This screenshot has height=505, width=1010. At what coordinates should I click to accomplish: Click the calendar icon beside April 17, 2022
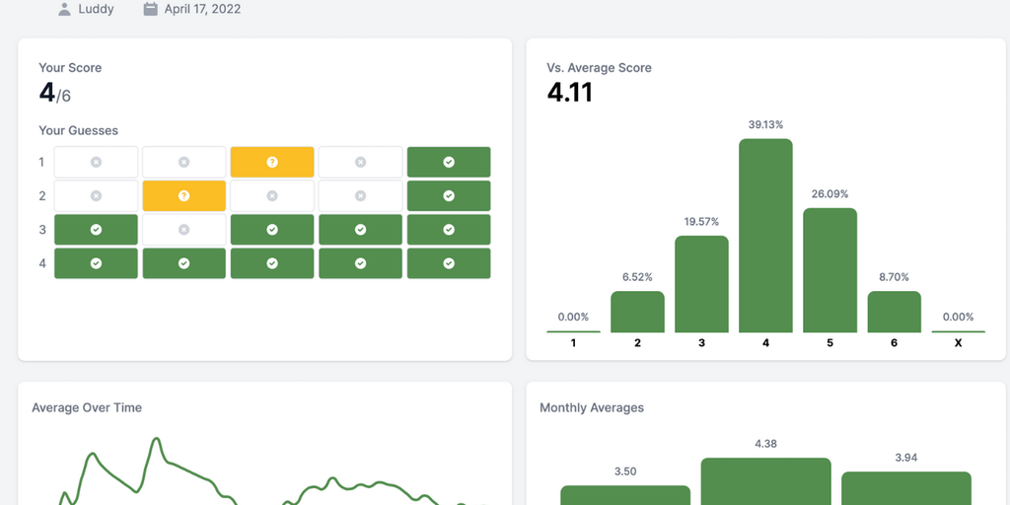[150, 9]
